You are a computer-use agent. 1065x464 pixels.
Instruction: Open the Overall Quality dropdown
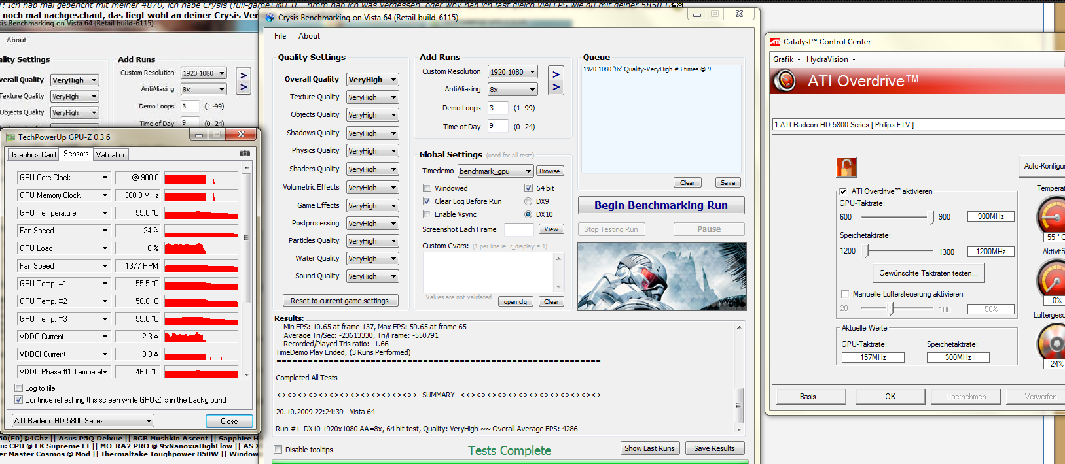pyautogui.click(x=372, y=80)
